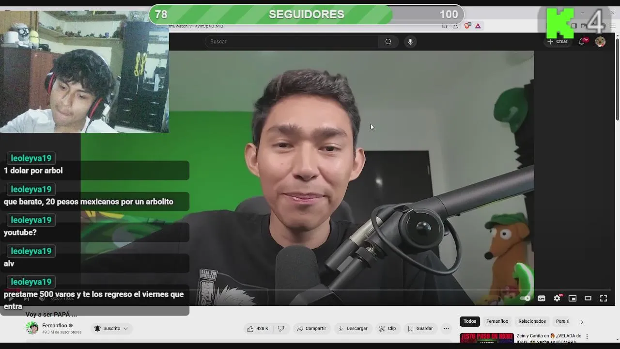Open the Fernanfloo channel name link
The image size is (620, 349).
click(54, 326)
